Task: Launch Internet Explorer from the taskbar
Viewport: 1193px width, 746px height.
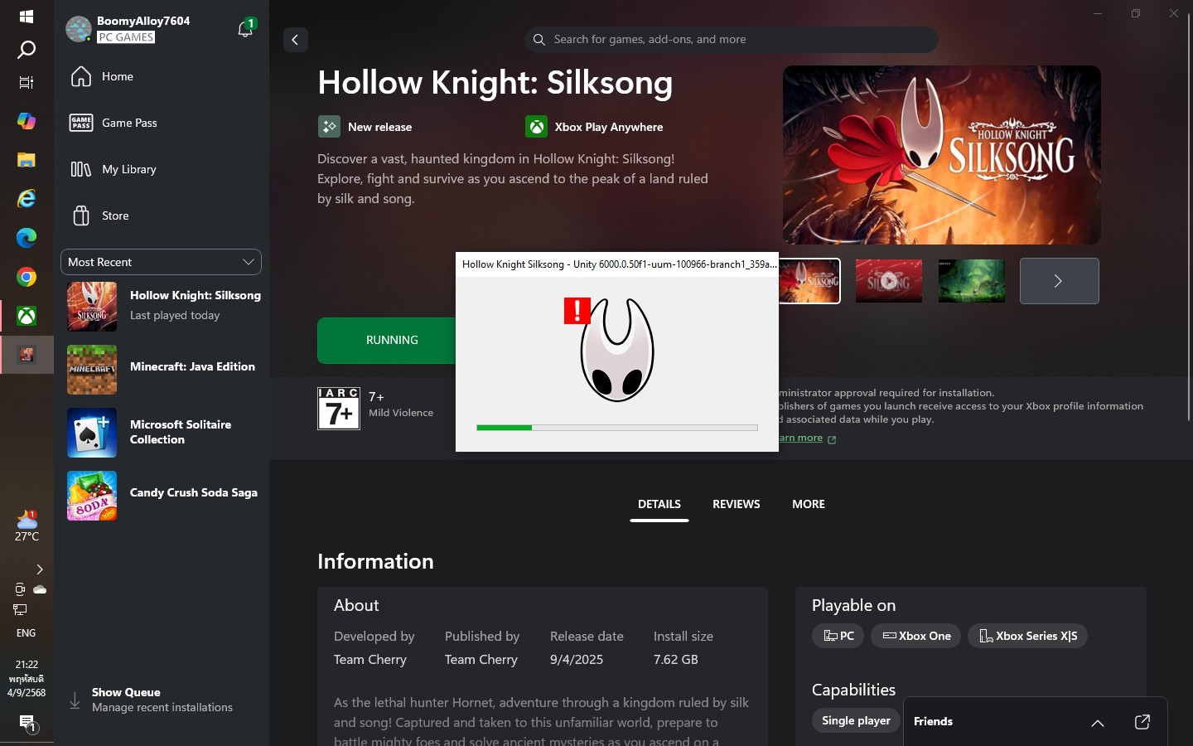Action: pyautogui.click(x=27, y=199)
